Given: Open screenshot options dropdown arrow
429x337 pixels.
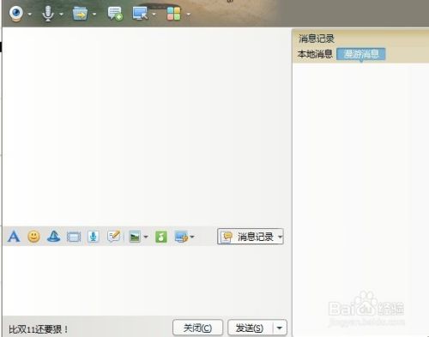Looking at the screenshot, I should coord(192,237).
